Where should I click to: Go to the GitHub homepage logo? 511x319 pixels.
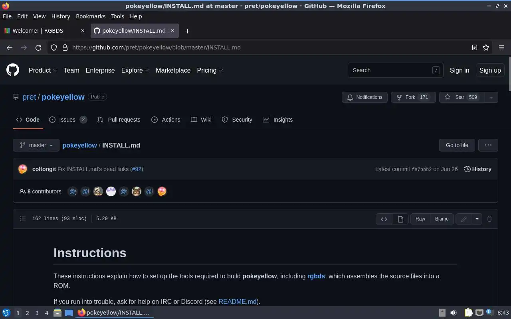13,70
